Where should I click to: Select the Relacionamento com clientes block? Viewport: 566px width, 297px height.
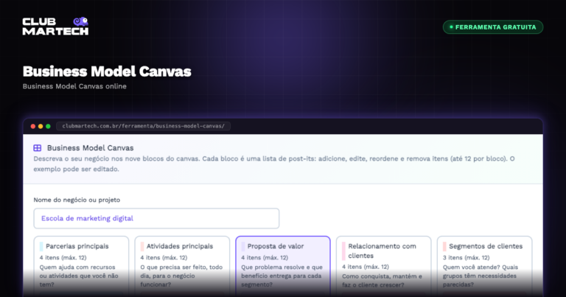384,266
